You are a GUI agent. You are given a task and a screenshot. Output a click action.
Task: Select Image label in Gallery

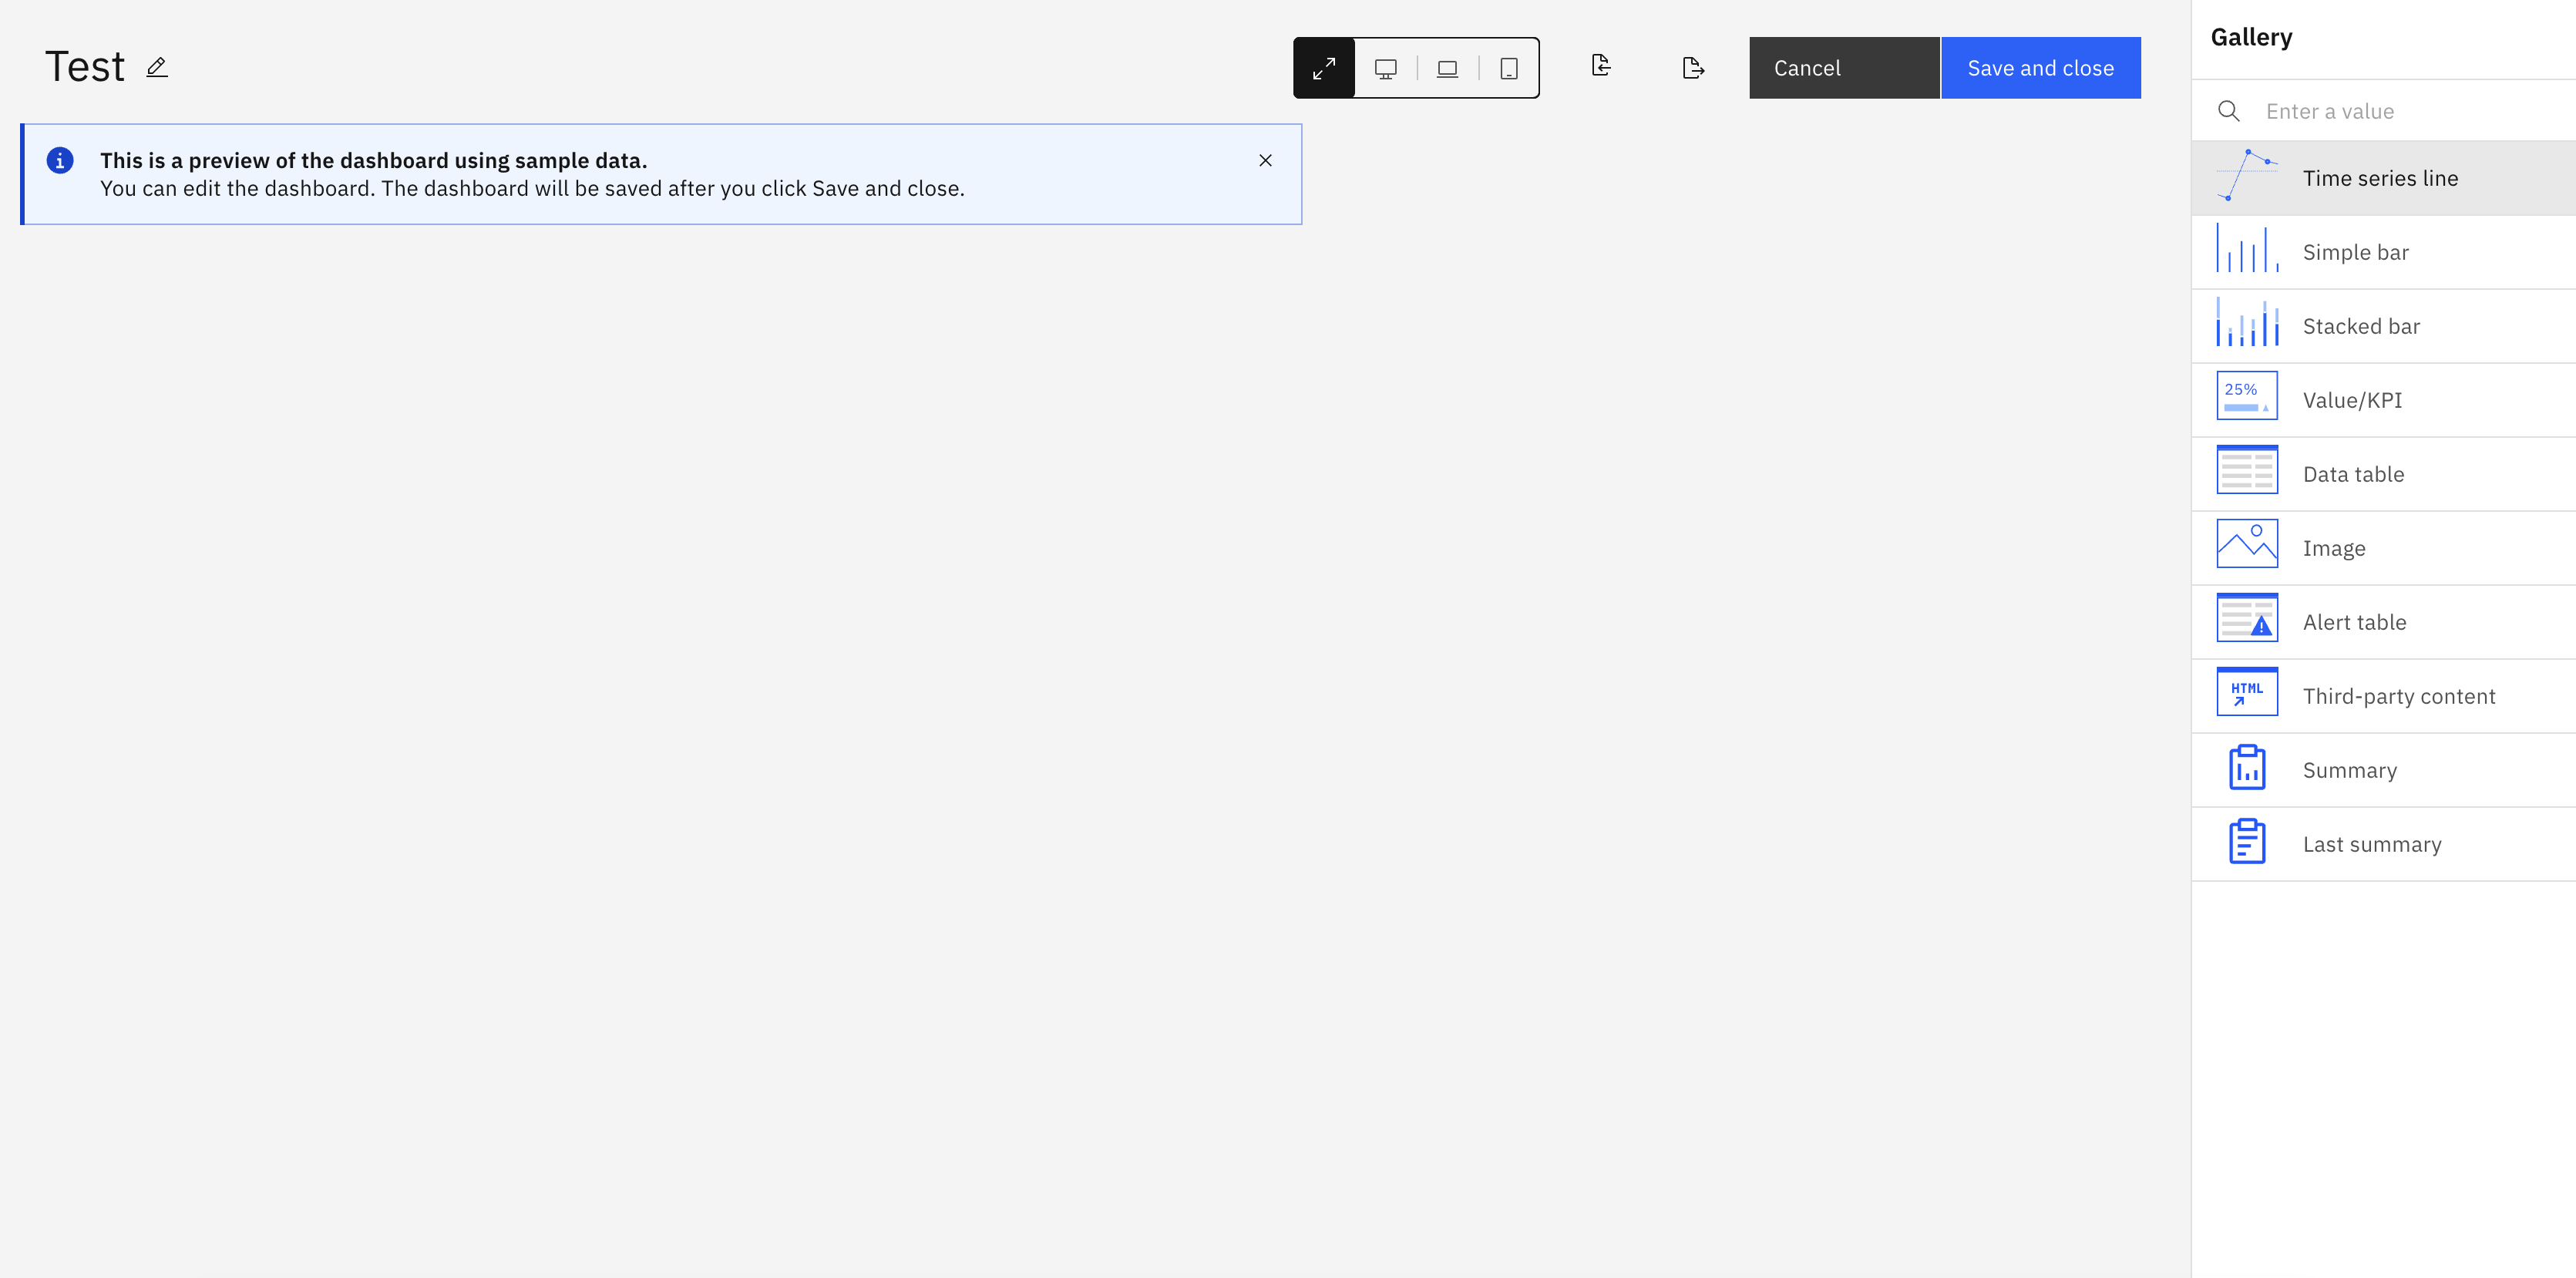2334,548
